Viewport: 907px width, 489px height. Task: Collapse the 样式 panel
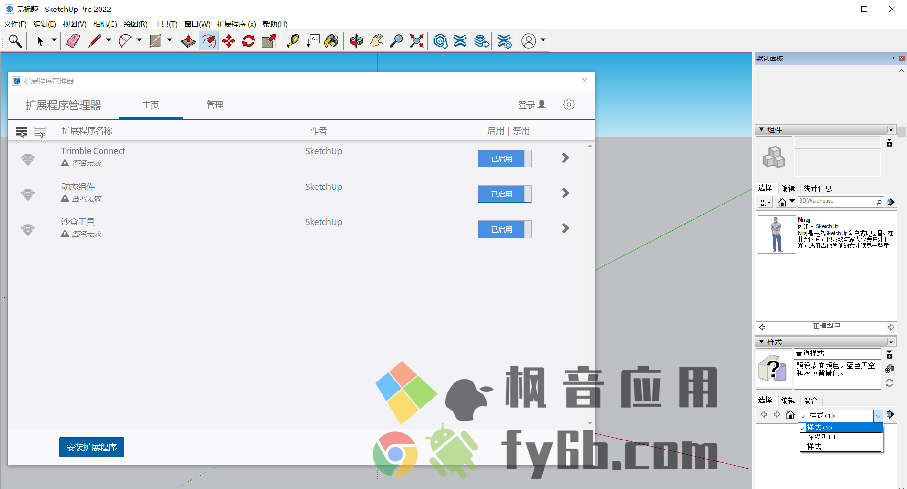click(x=761, y=342)
